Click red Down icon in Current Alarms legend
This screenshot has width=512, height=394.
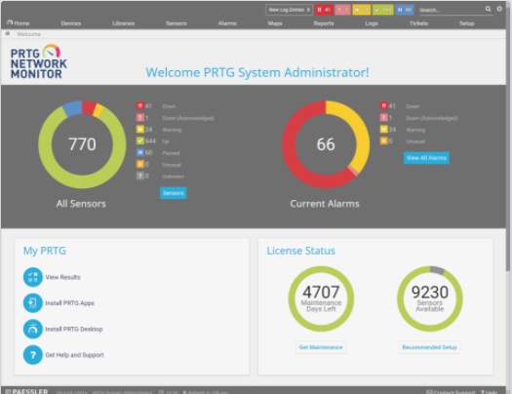[x=384, y=105]
